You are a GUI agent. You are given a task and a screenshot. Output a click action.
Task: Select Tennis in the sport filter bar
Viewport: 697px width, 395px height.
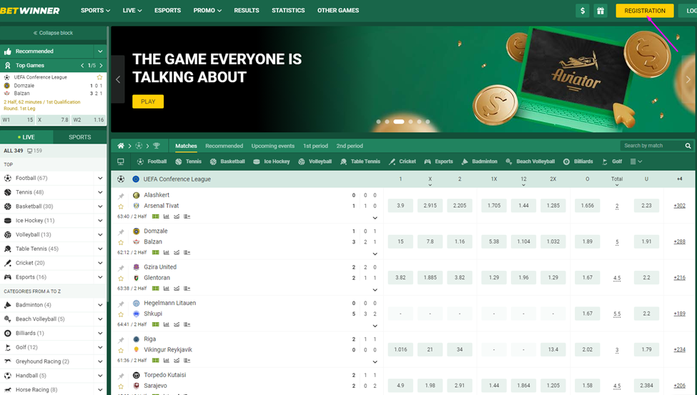(x=189, y=161)
